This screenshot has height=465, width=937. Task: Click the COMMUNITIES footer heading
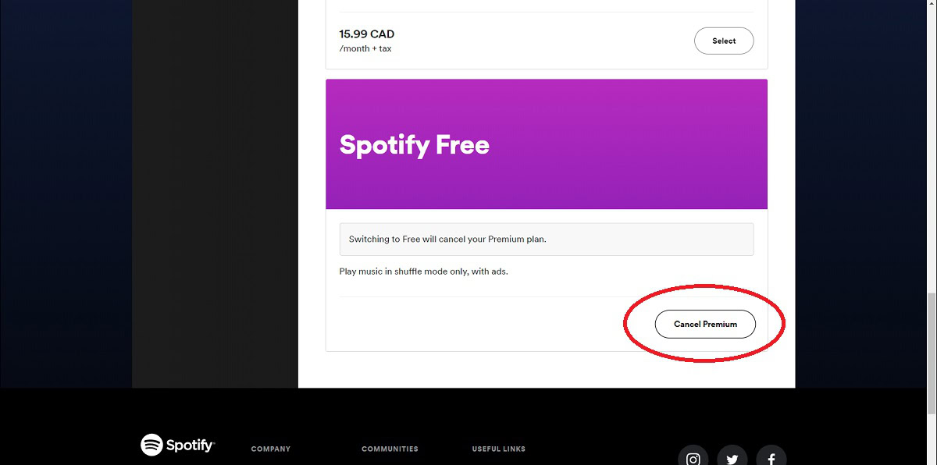coord(390,449)
